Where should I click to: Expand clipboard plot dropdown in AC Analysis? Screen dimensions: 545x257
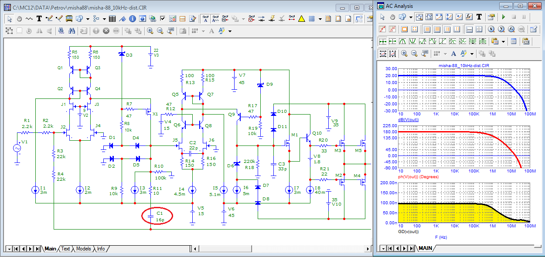point(503,41)
